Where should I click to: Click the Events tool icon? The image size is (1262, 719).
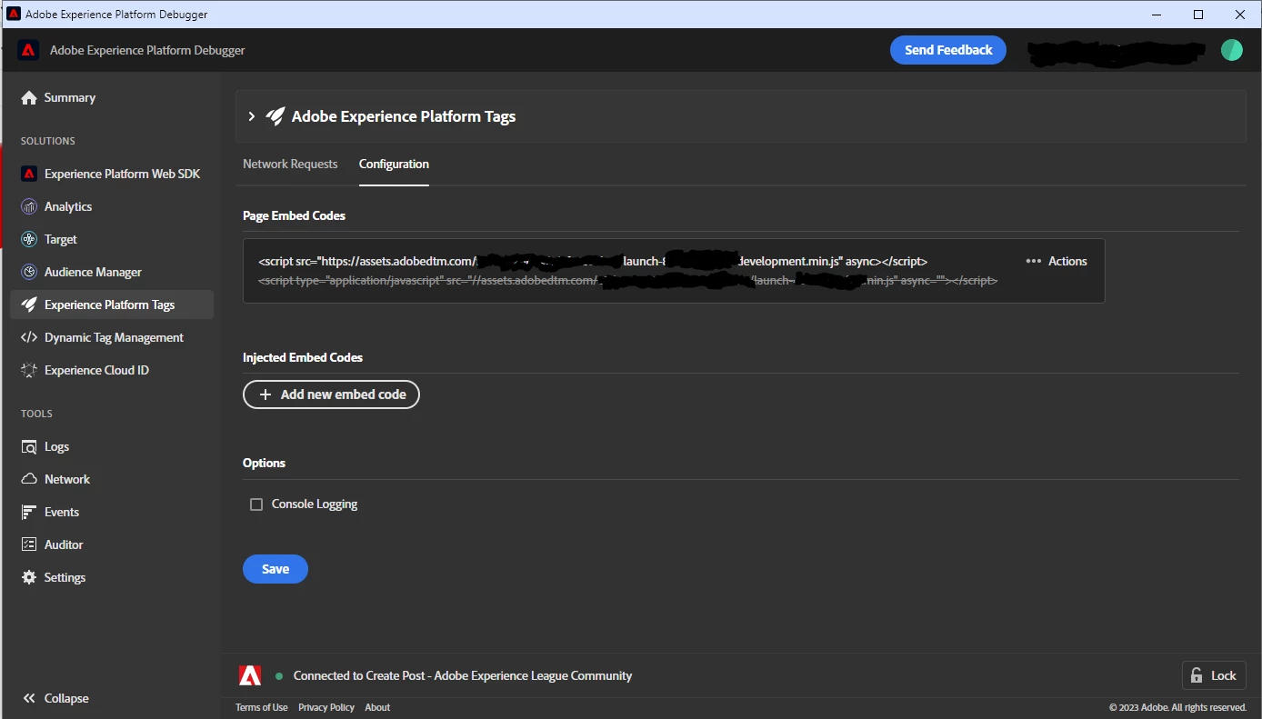29,512
